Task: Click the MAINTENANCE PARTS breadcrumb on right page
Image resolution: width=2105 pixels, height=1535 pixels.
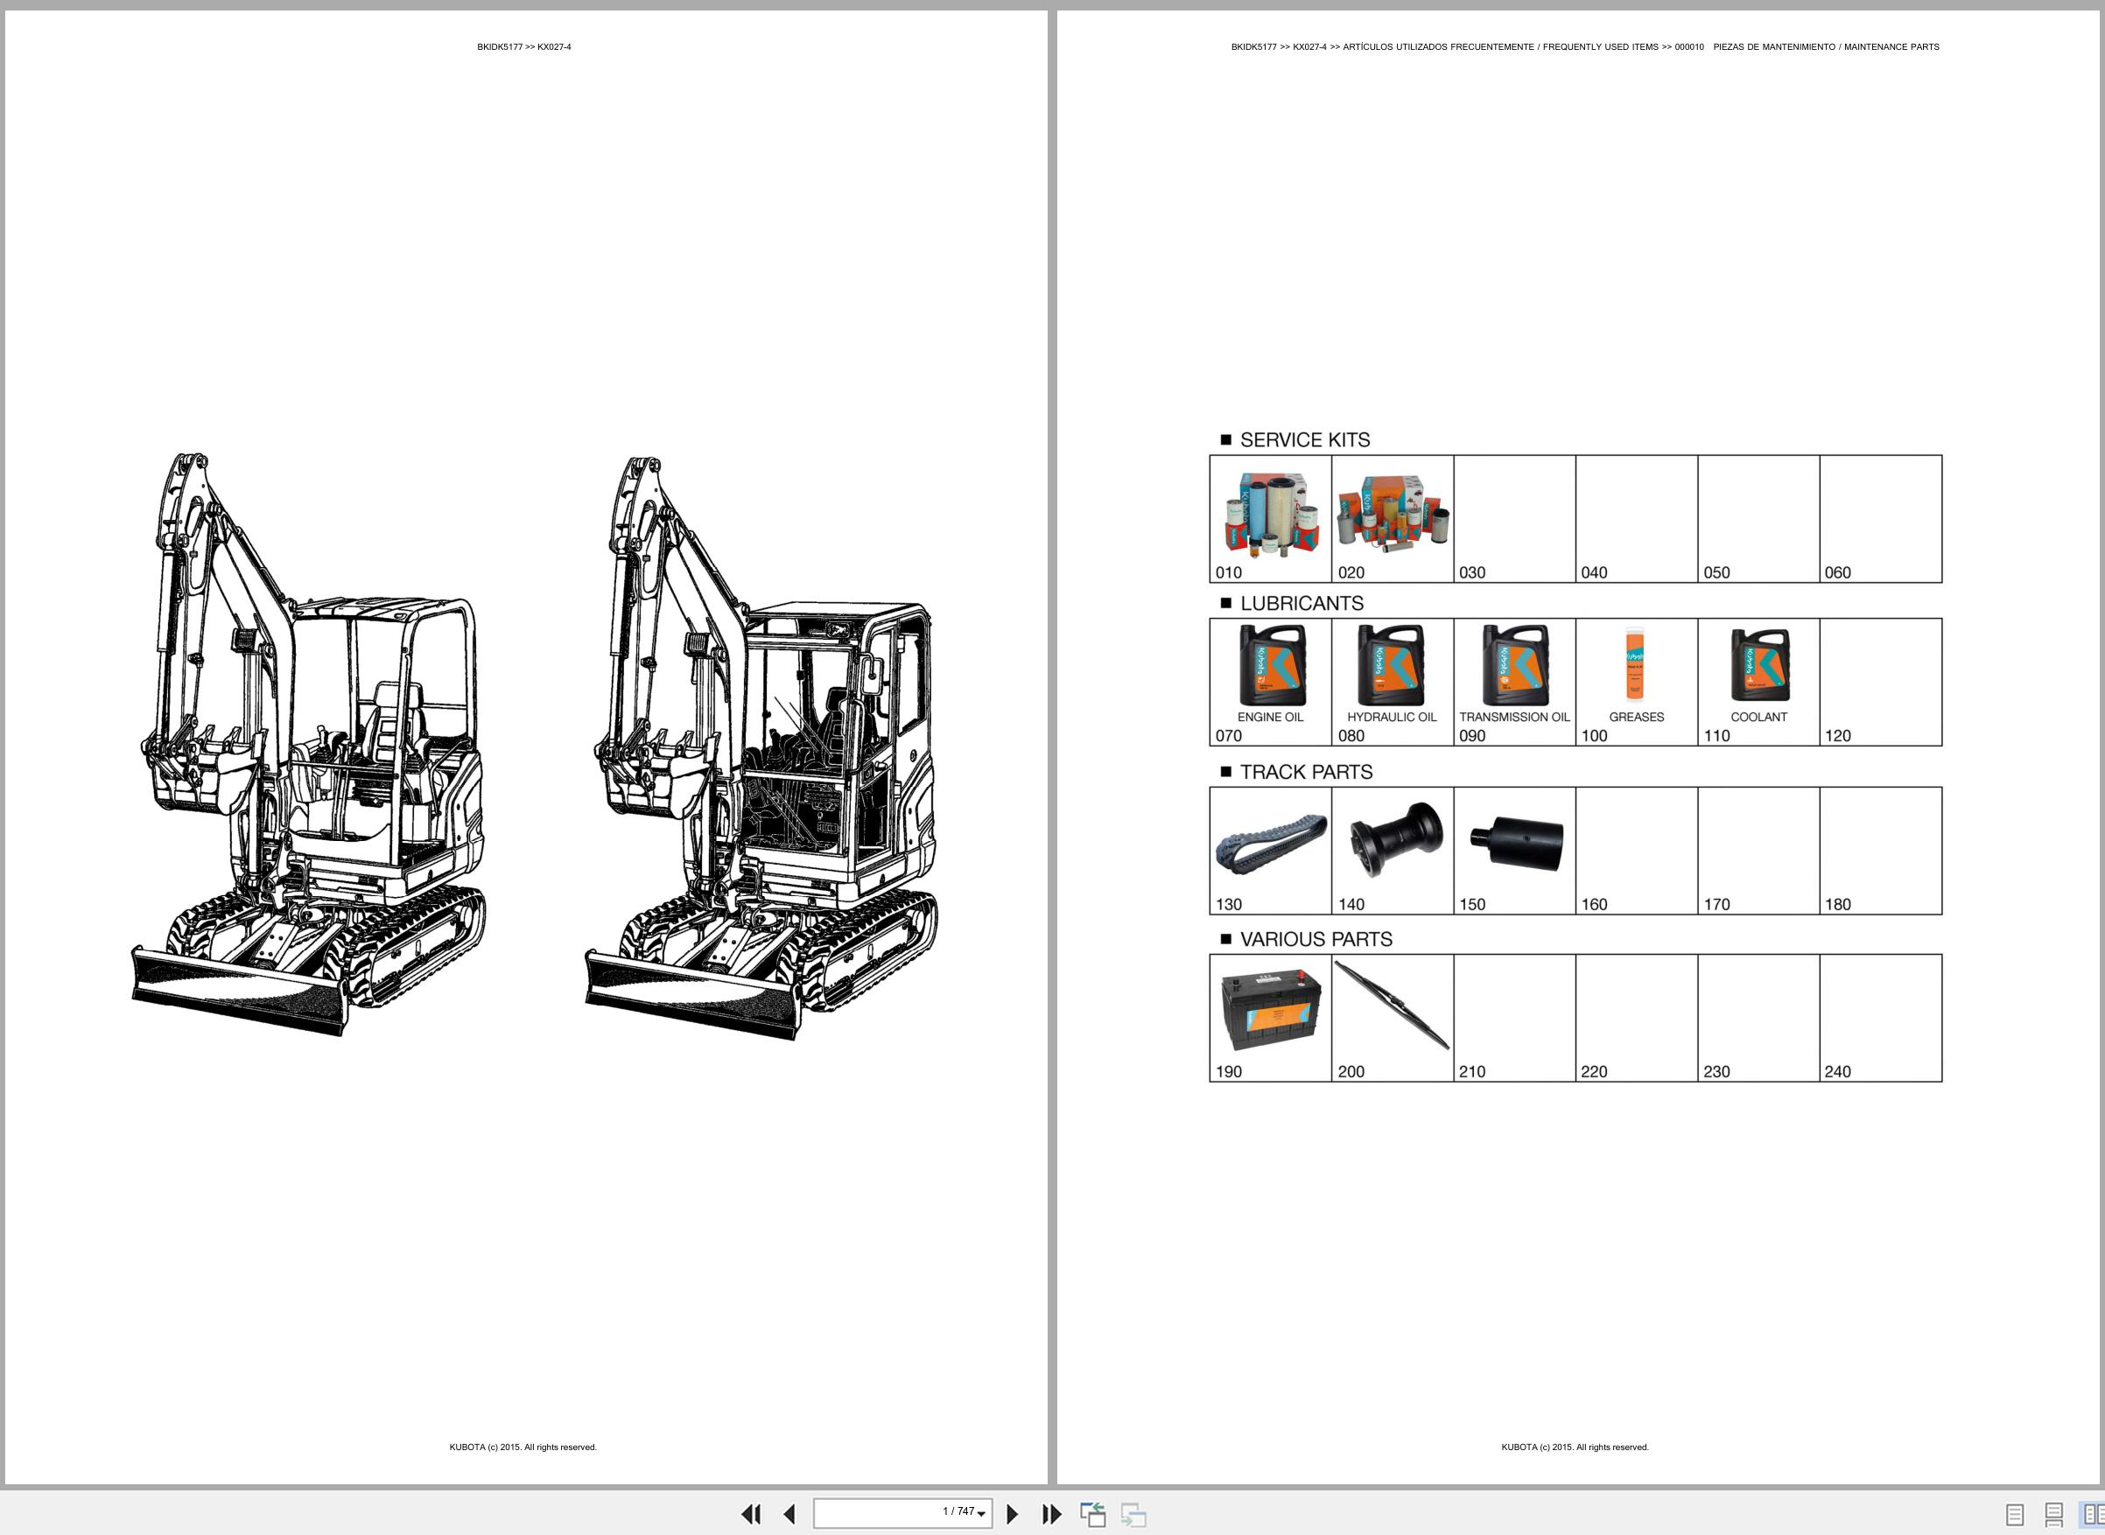Action: point(1891,46)
